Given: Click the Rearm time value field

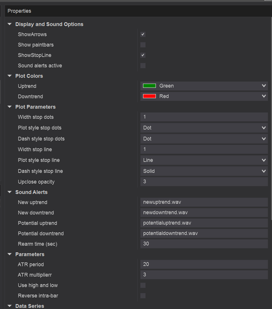Looking at the screenshot, I should point(204,244).
